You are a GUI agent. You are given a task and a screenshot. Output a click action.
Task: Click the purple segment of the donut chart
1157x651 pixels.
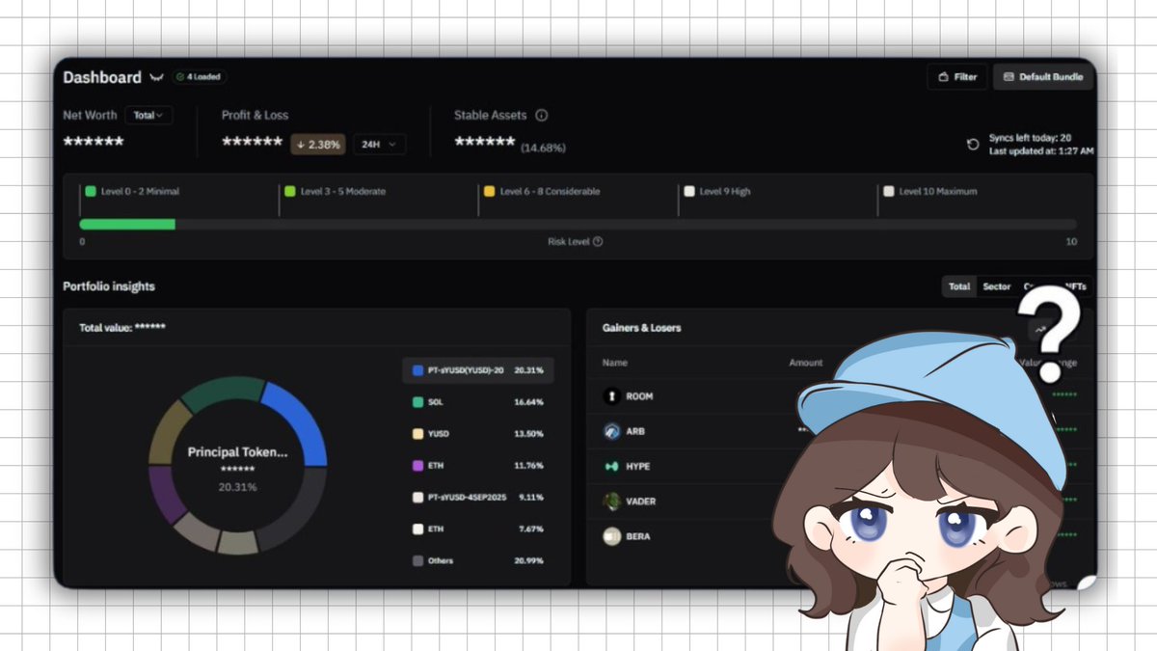click(x=165, y=493)
